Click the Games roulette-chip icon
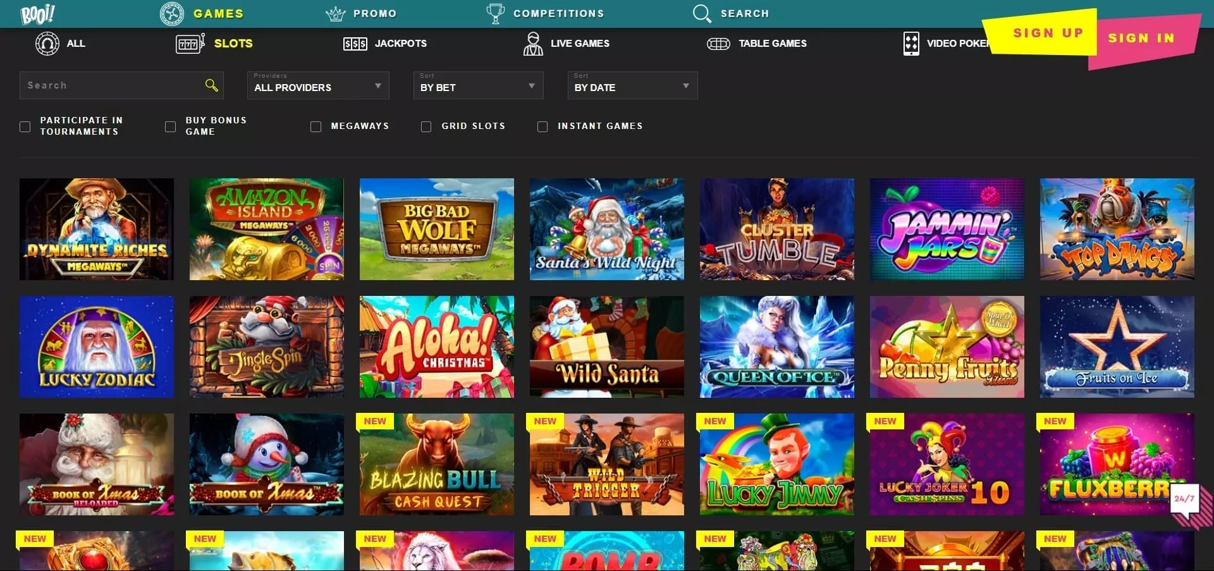1214x571 pixels. coord(171,13)
